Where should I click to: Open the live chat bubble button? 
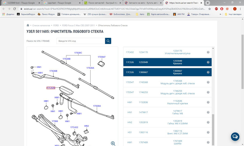click(235, 137)
